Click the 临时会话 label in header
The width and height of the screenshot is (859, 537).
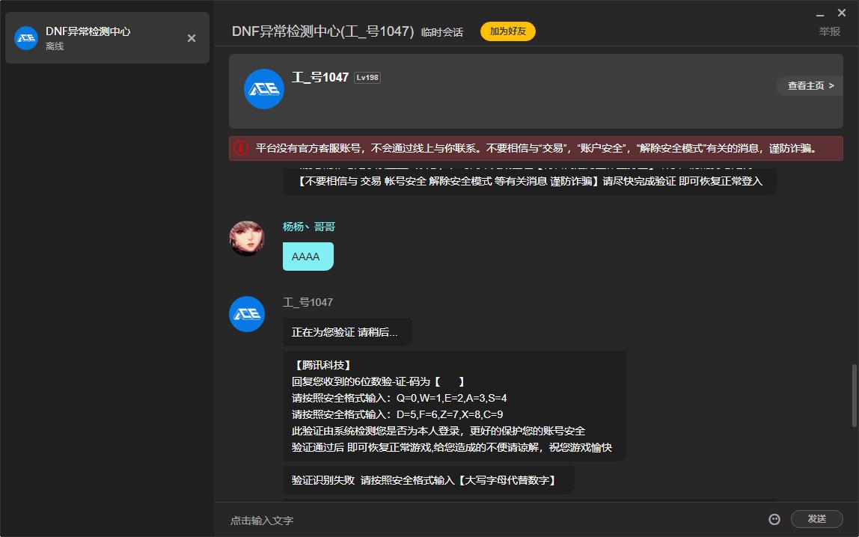click(441, 32)
